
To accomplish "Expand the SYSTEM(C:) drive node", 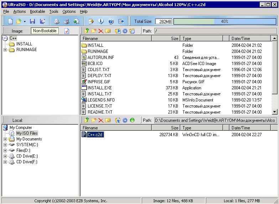I will (5, 145).
